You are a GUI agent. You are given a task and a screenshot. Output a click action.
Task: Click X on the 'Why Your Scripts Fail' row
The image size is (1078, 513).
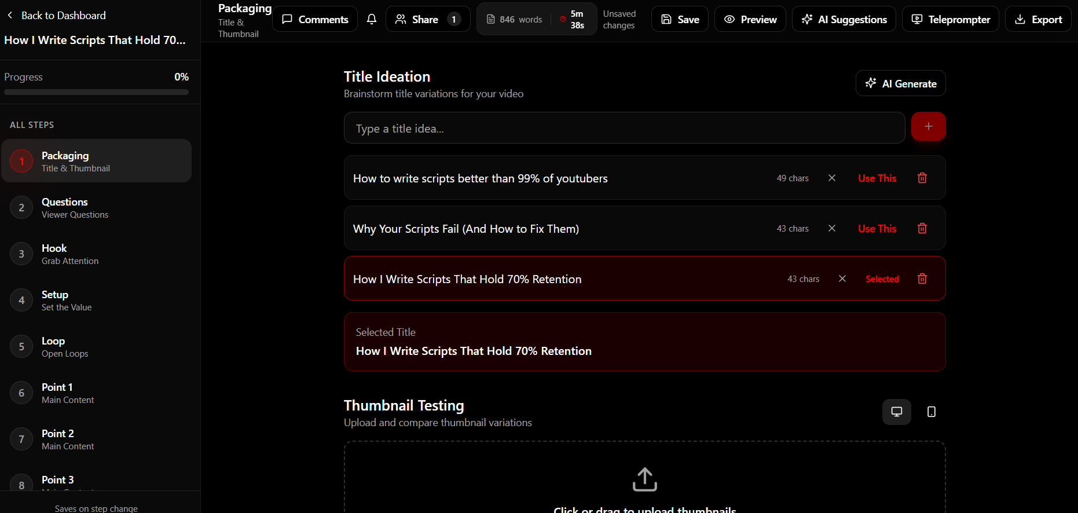[832, 228]
